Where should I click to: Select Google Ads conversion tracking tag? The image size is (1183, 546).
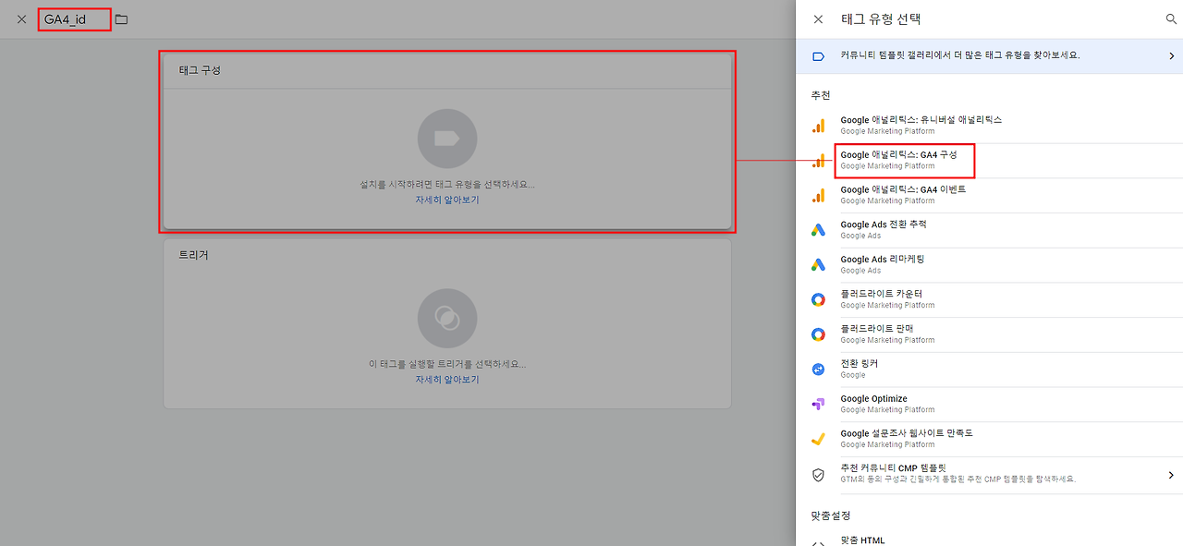click(x=989, y=230)
